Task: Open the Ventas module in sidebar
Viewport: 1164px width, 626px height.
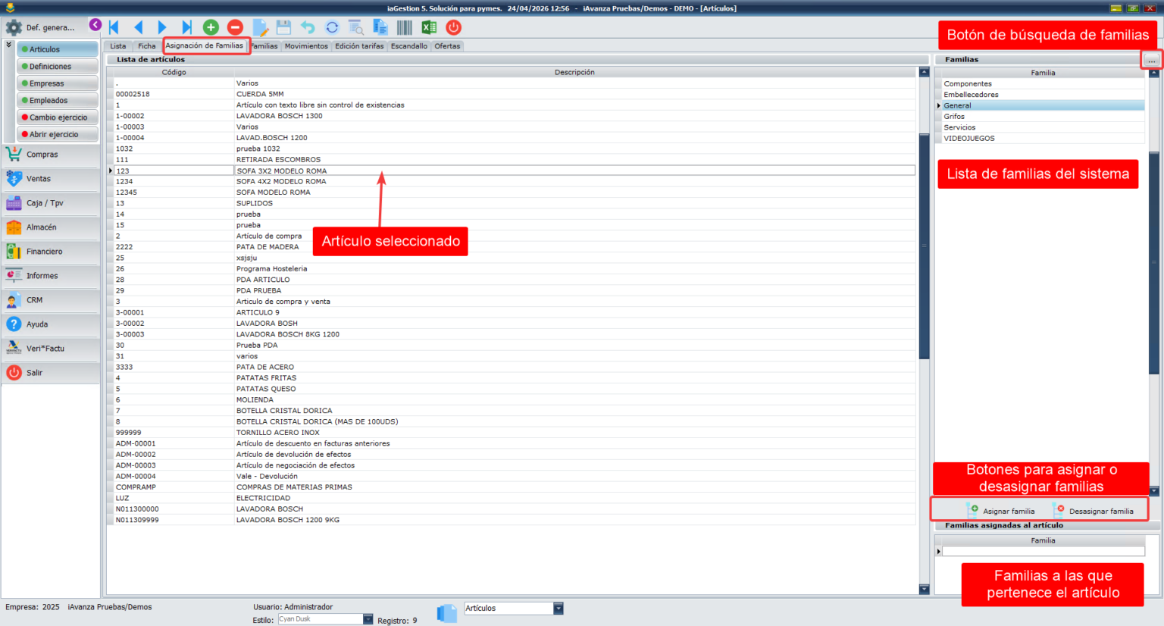Action: [39, 179]
